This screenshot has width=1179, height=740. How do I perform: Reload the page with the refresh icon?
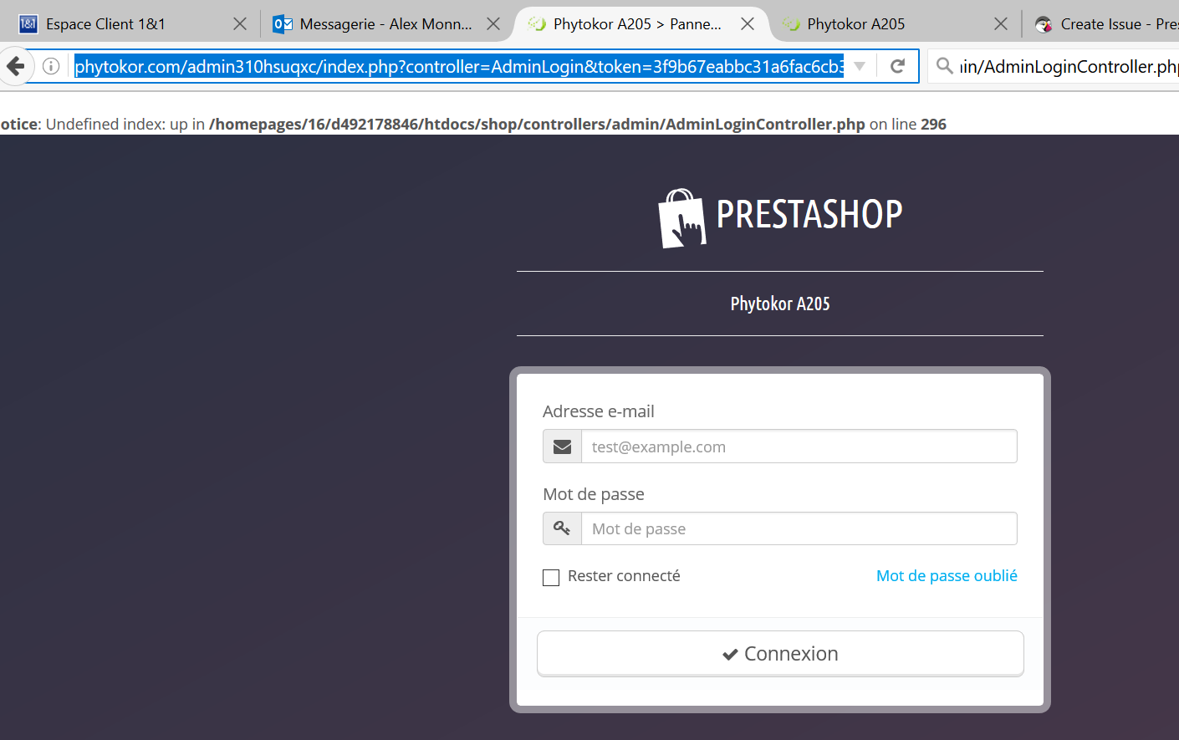(x=898, y=66)
